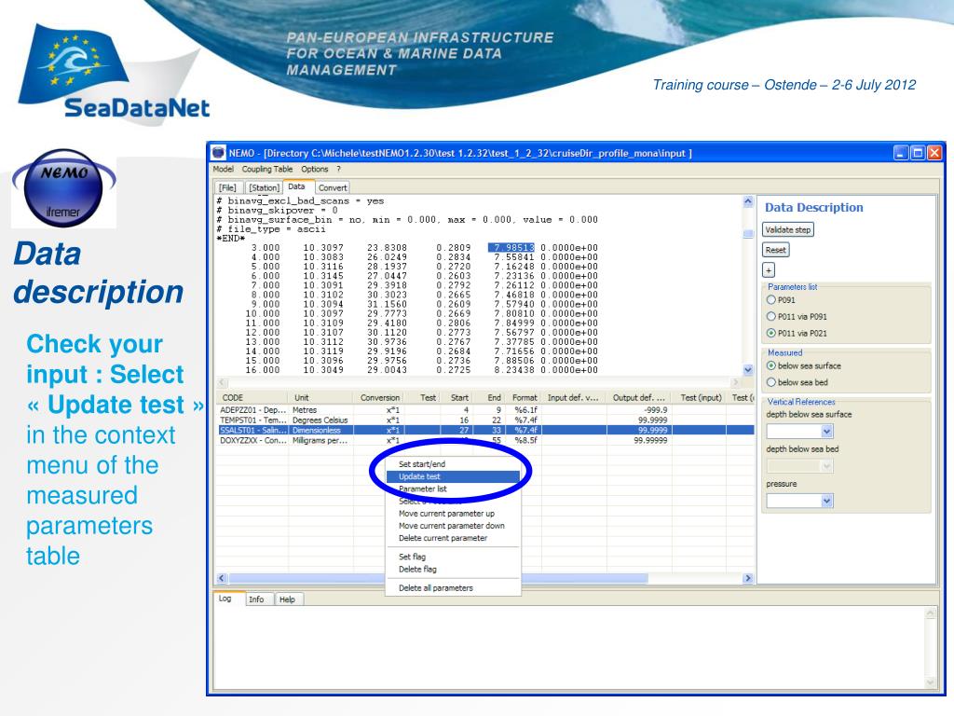Open the Options menu
Viewport: 954px width, 716px height.
pyautogui.click(x=315, y=170)
